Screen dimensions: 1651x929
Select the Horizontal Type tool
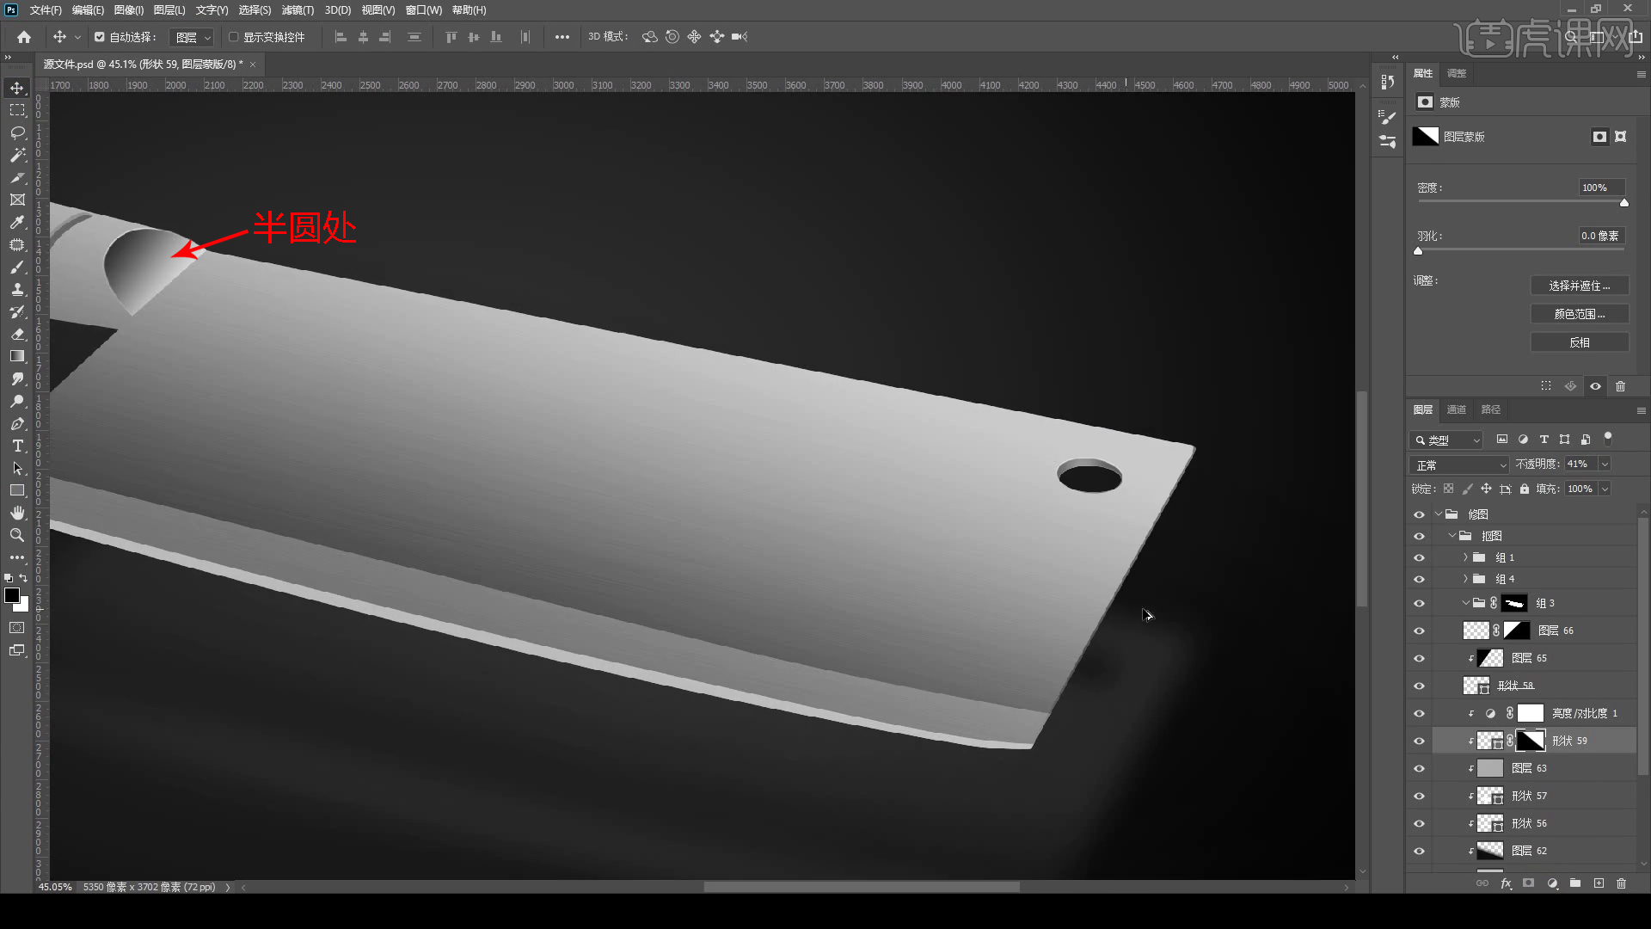coord(17,446)
